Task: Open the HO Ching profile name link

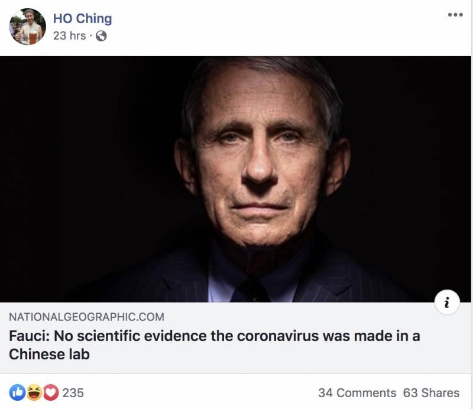Action: [82, 18]
